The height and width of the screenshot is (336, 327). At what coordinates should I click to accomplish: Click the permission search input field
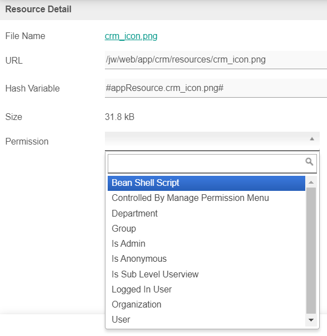(212, 164)
